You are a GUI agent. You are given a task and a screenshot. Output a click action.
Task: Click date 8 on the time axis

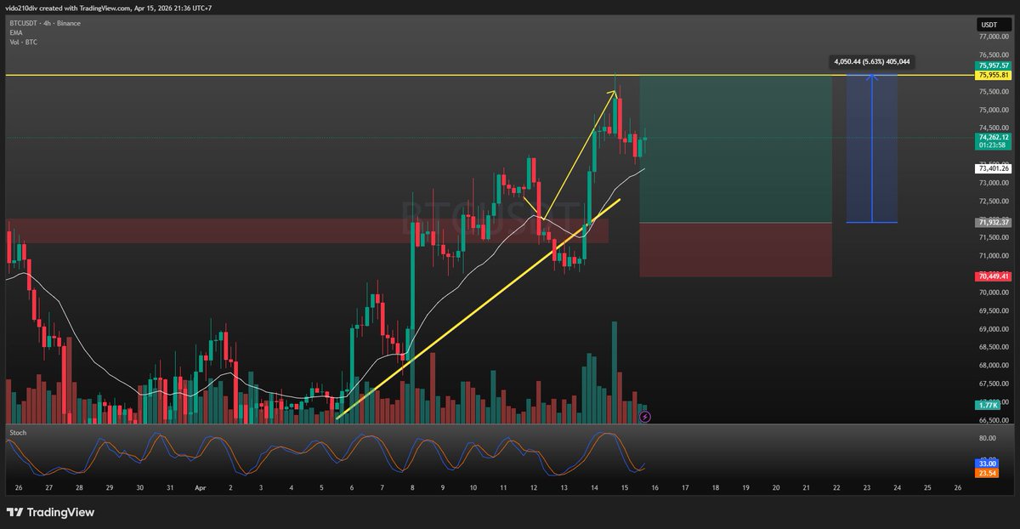[412, 489]
